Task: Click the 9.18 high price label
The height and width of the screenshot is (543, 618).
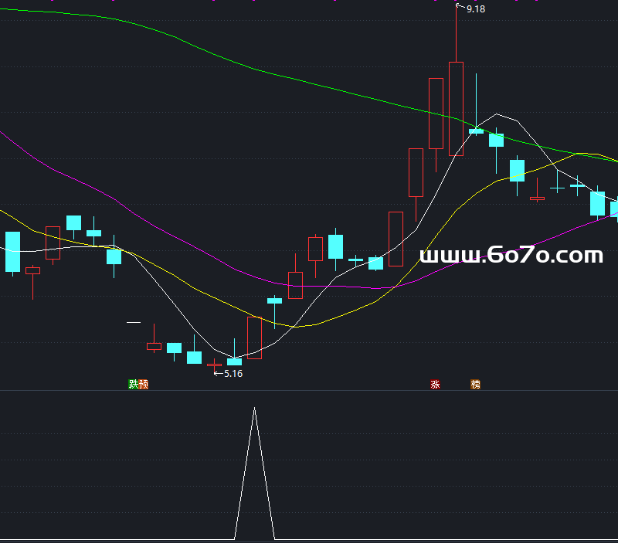Action: (476, 8)
